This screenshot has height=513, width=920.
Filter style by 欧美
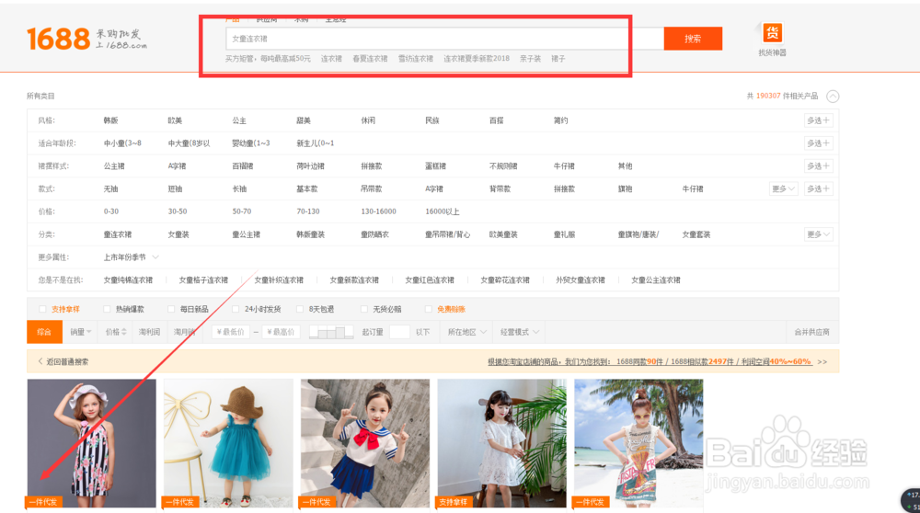(x=175, y=120)
